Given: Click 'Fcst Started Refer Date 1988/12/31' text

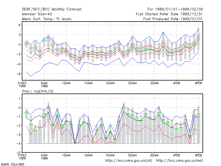Looking at the screenshot, I should click(169, 14).
